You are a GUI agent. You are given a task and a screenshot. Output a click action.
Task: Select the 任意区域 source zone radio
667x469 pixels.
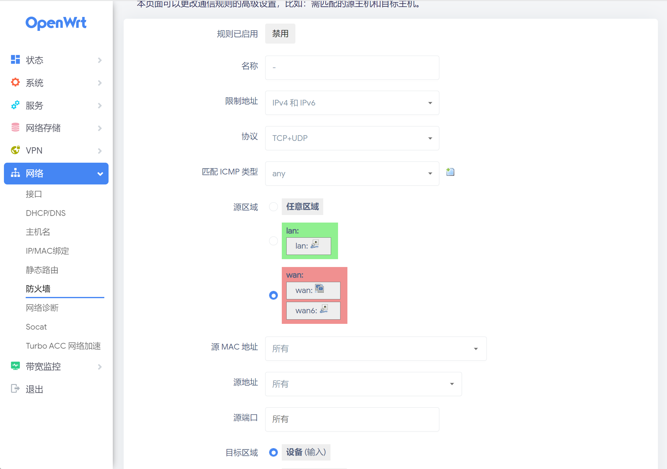[273, 207]
